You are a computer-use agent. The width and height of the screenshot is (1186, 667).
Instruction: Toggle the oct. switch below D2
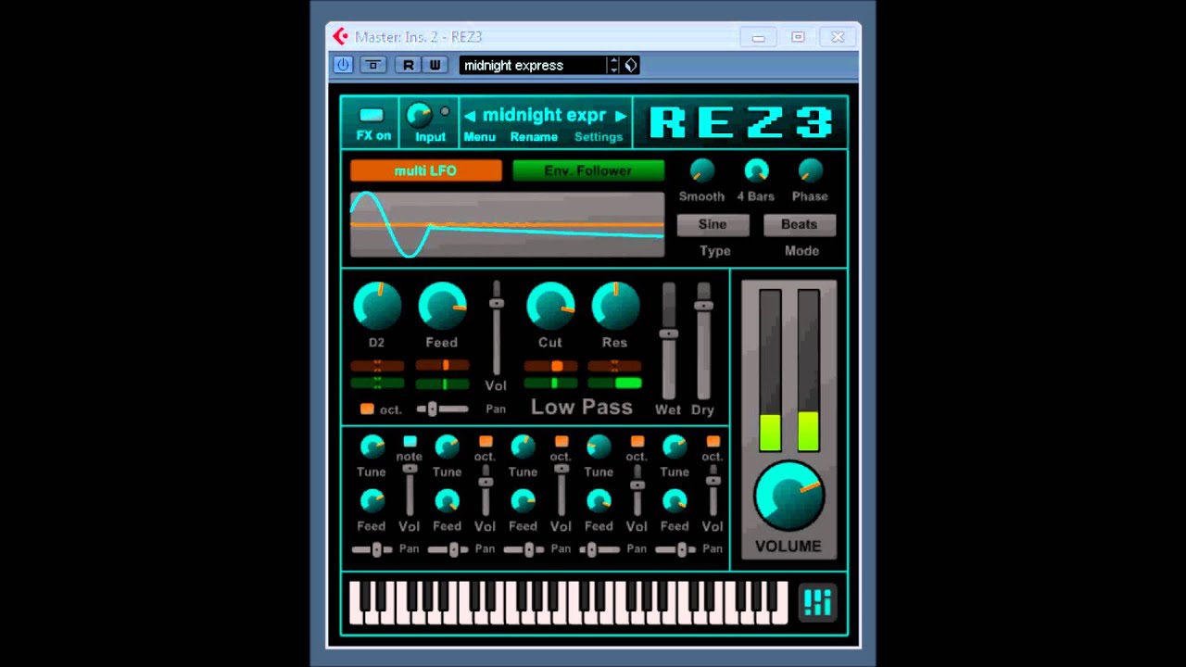[367, 409]
